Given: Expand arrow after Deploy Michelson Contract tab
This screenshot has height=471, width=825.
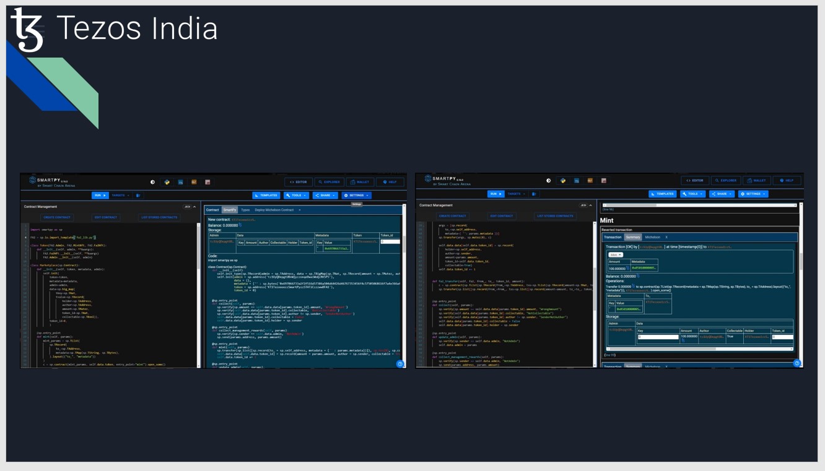Looking at the screenshot, I should pyautogui.click(x=300, y=210).
